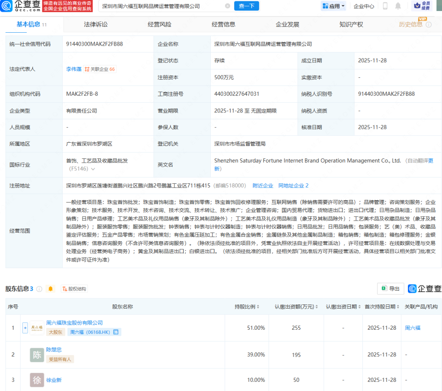Screen dimensions: 442x391
Task: Switch to the 法律诉讼 tab
Action: [97, 24]
